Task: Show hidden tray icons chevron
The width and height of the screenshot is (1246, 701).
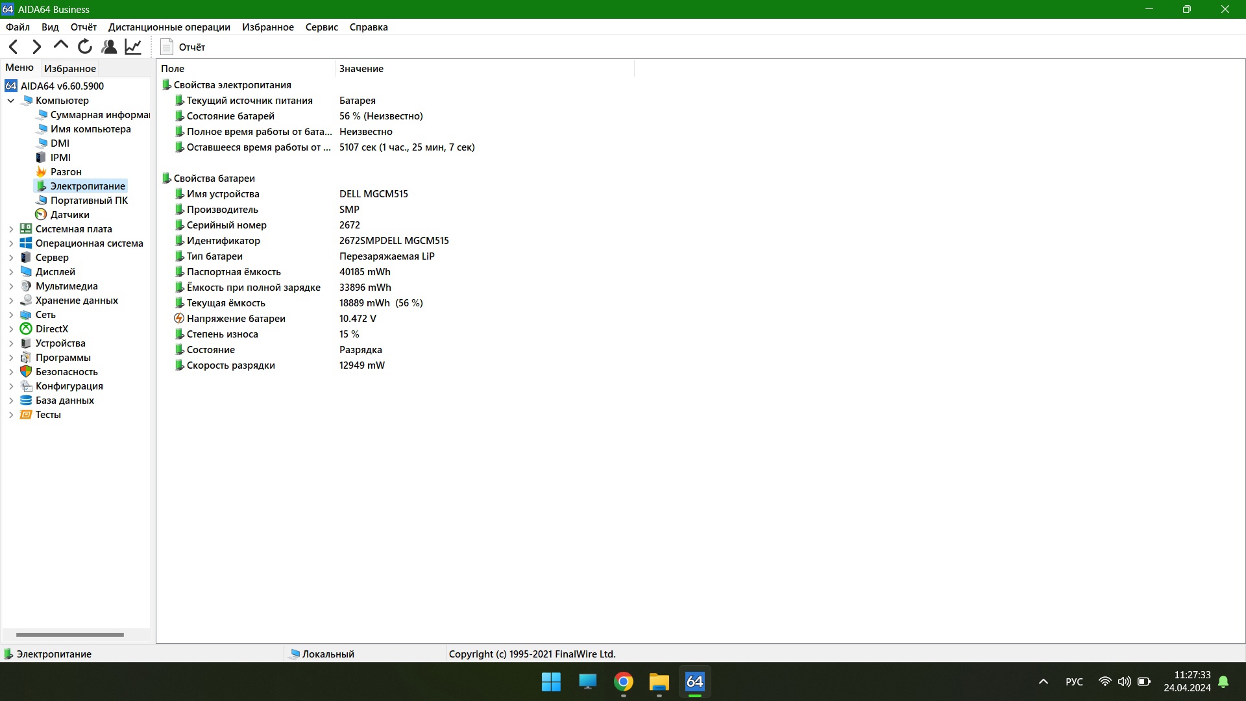Action: (x=1044, y=682)
